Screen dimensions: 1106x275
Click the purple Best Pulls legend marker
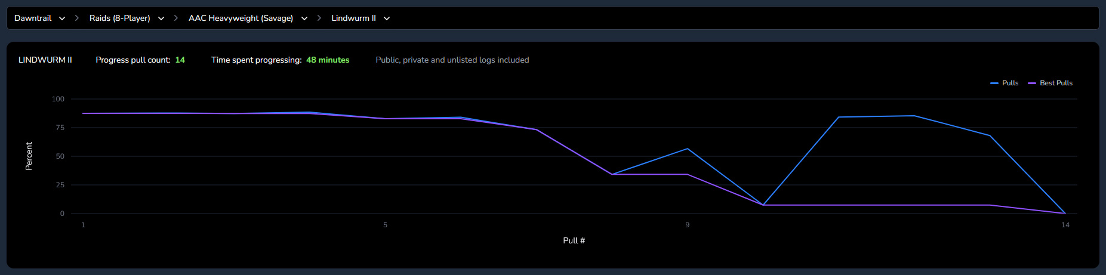[x=1032, y=84]
